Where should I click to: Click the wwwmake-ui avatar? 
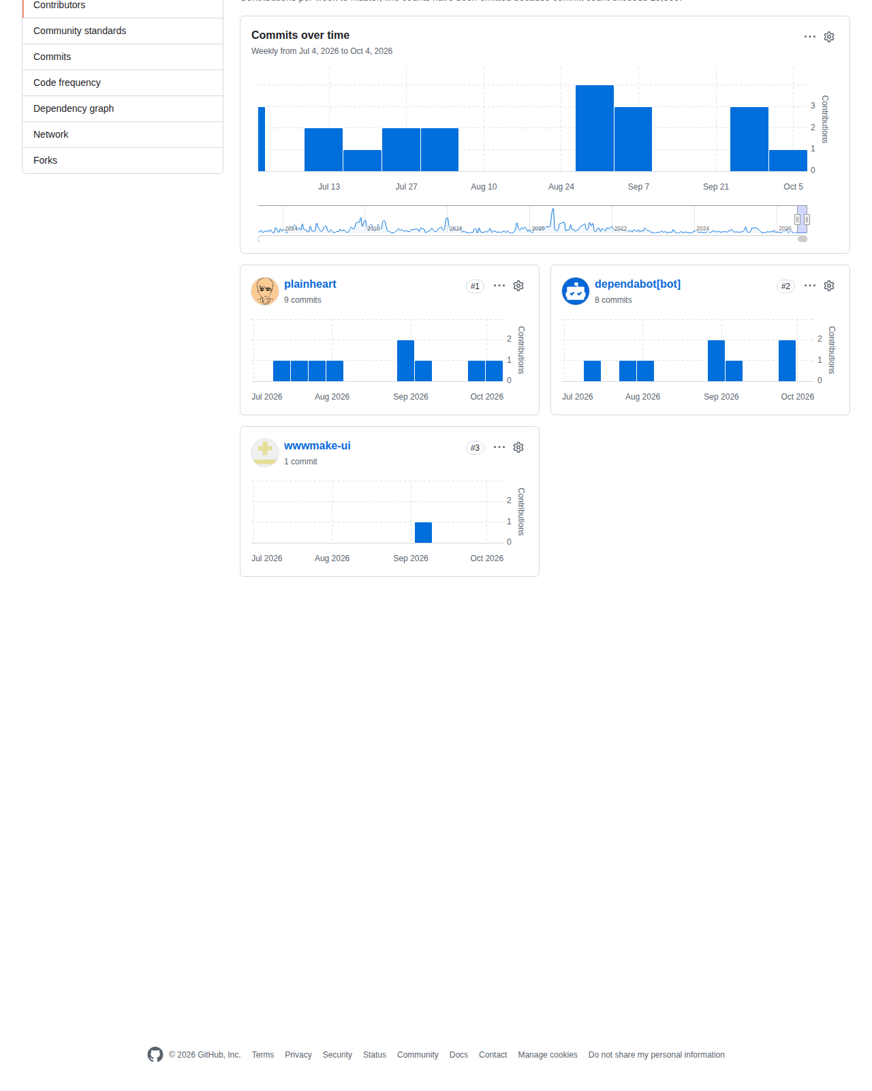265,453
